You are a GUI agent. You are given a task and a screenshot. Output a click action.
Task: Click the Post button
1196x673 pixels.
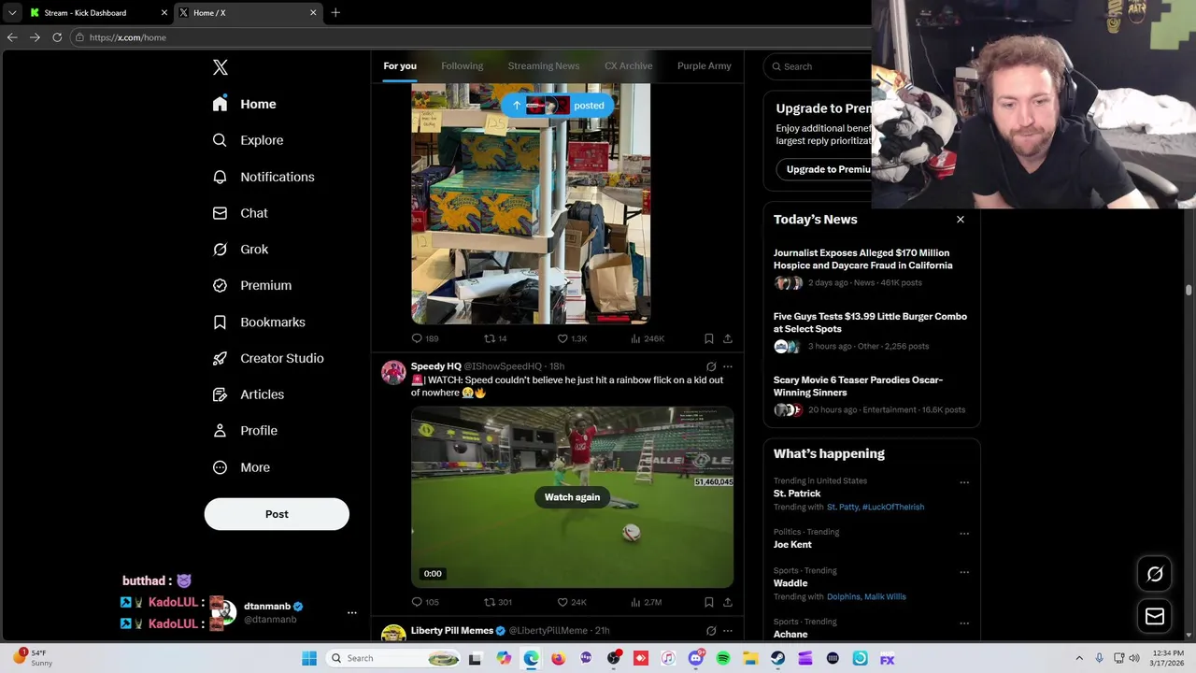click(x=277, y=514)
